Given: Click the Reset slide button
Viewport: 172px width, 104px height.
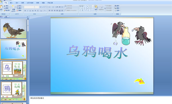Looking at the screenshot, I should pyautogui.click(x=19, y=8).
